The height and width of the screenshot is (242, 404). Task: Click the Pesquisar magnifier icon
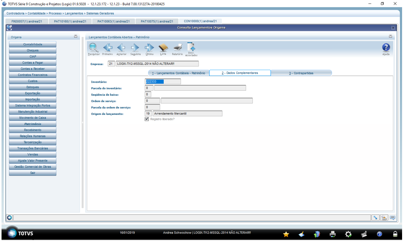click(x=93, y=48)
